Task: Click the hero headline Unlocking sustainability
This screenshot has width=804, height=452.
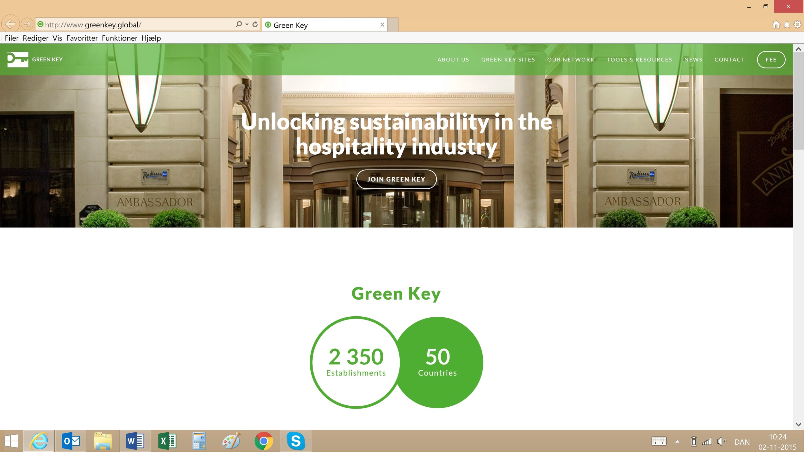Action: click(x=396, y=134)
